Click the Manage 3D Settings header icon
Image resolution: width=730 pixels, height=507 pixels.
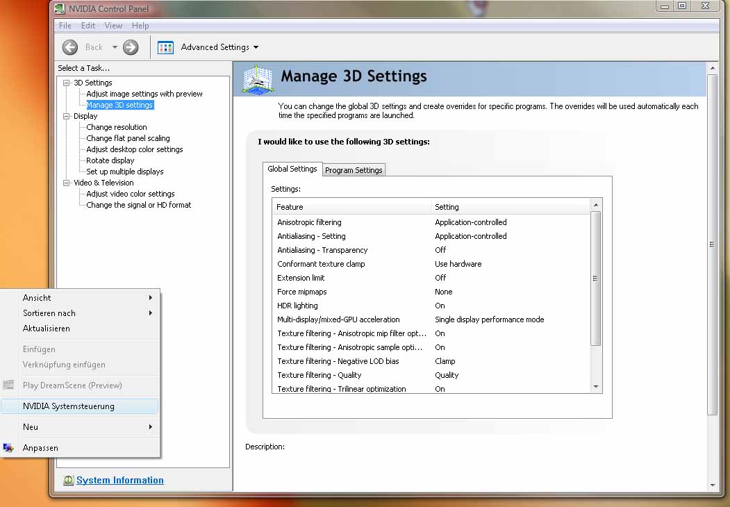click(x=258, y=79)
